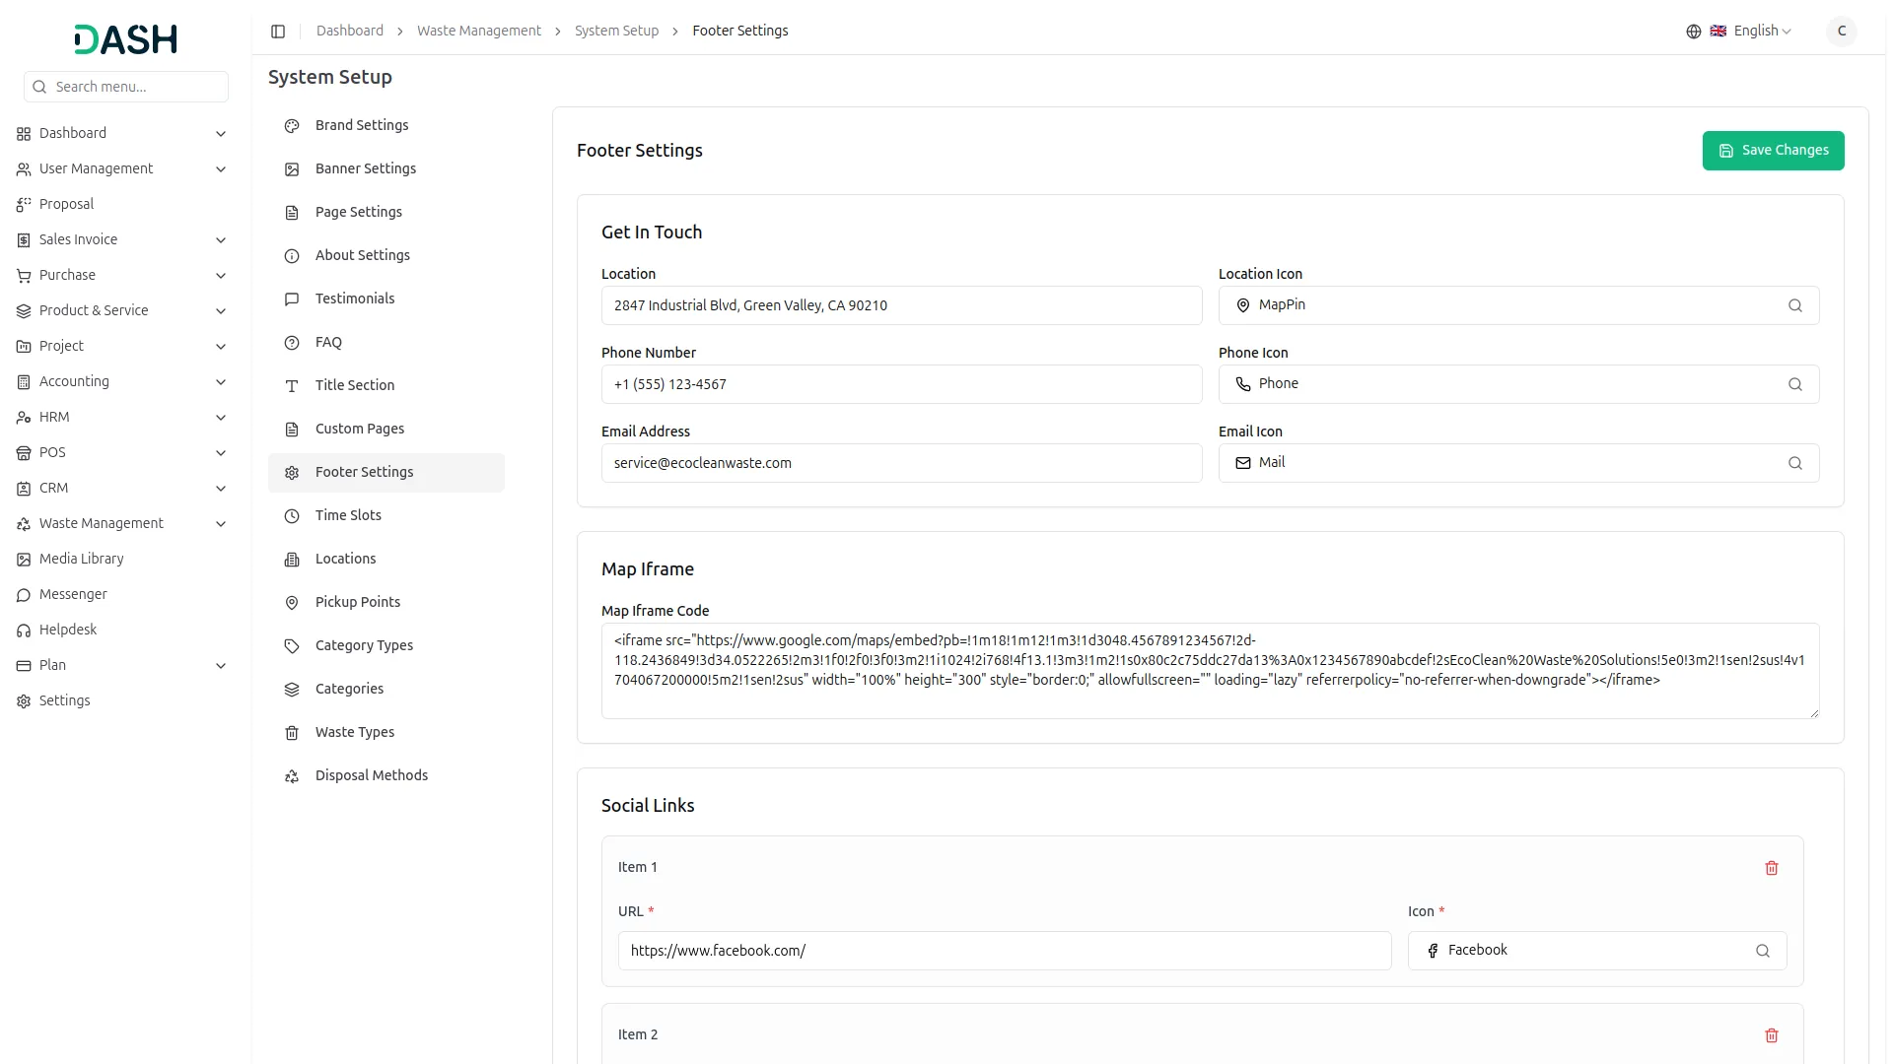Click search icon in Phone Icon field
Viewport: 1893px width, 1064px height.
point(1794,384)
